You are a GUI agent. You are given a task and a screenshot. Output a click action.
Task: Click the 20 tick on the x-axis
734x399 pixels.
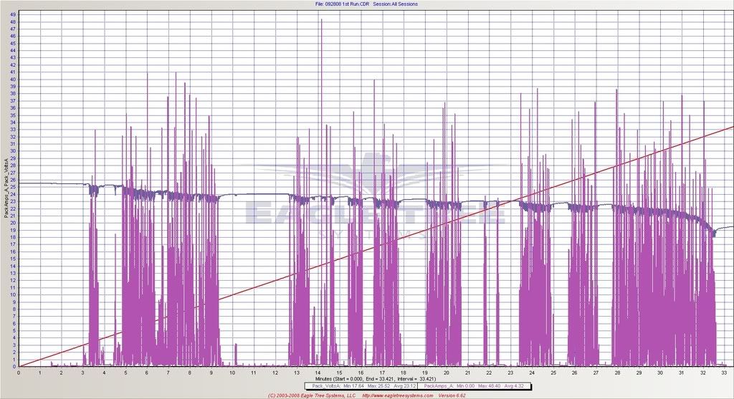446,372
